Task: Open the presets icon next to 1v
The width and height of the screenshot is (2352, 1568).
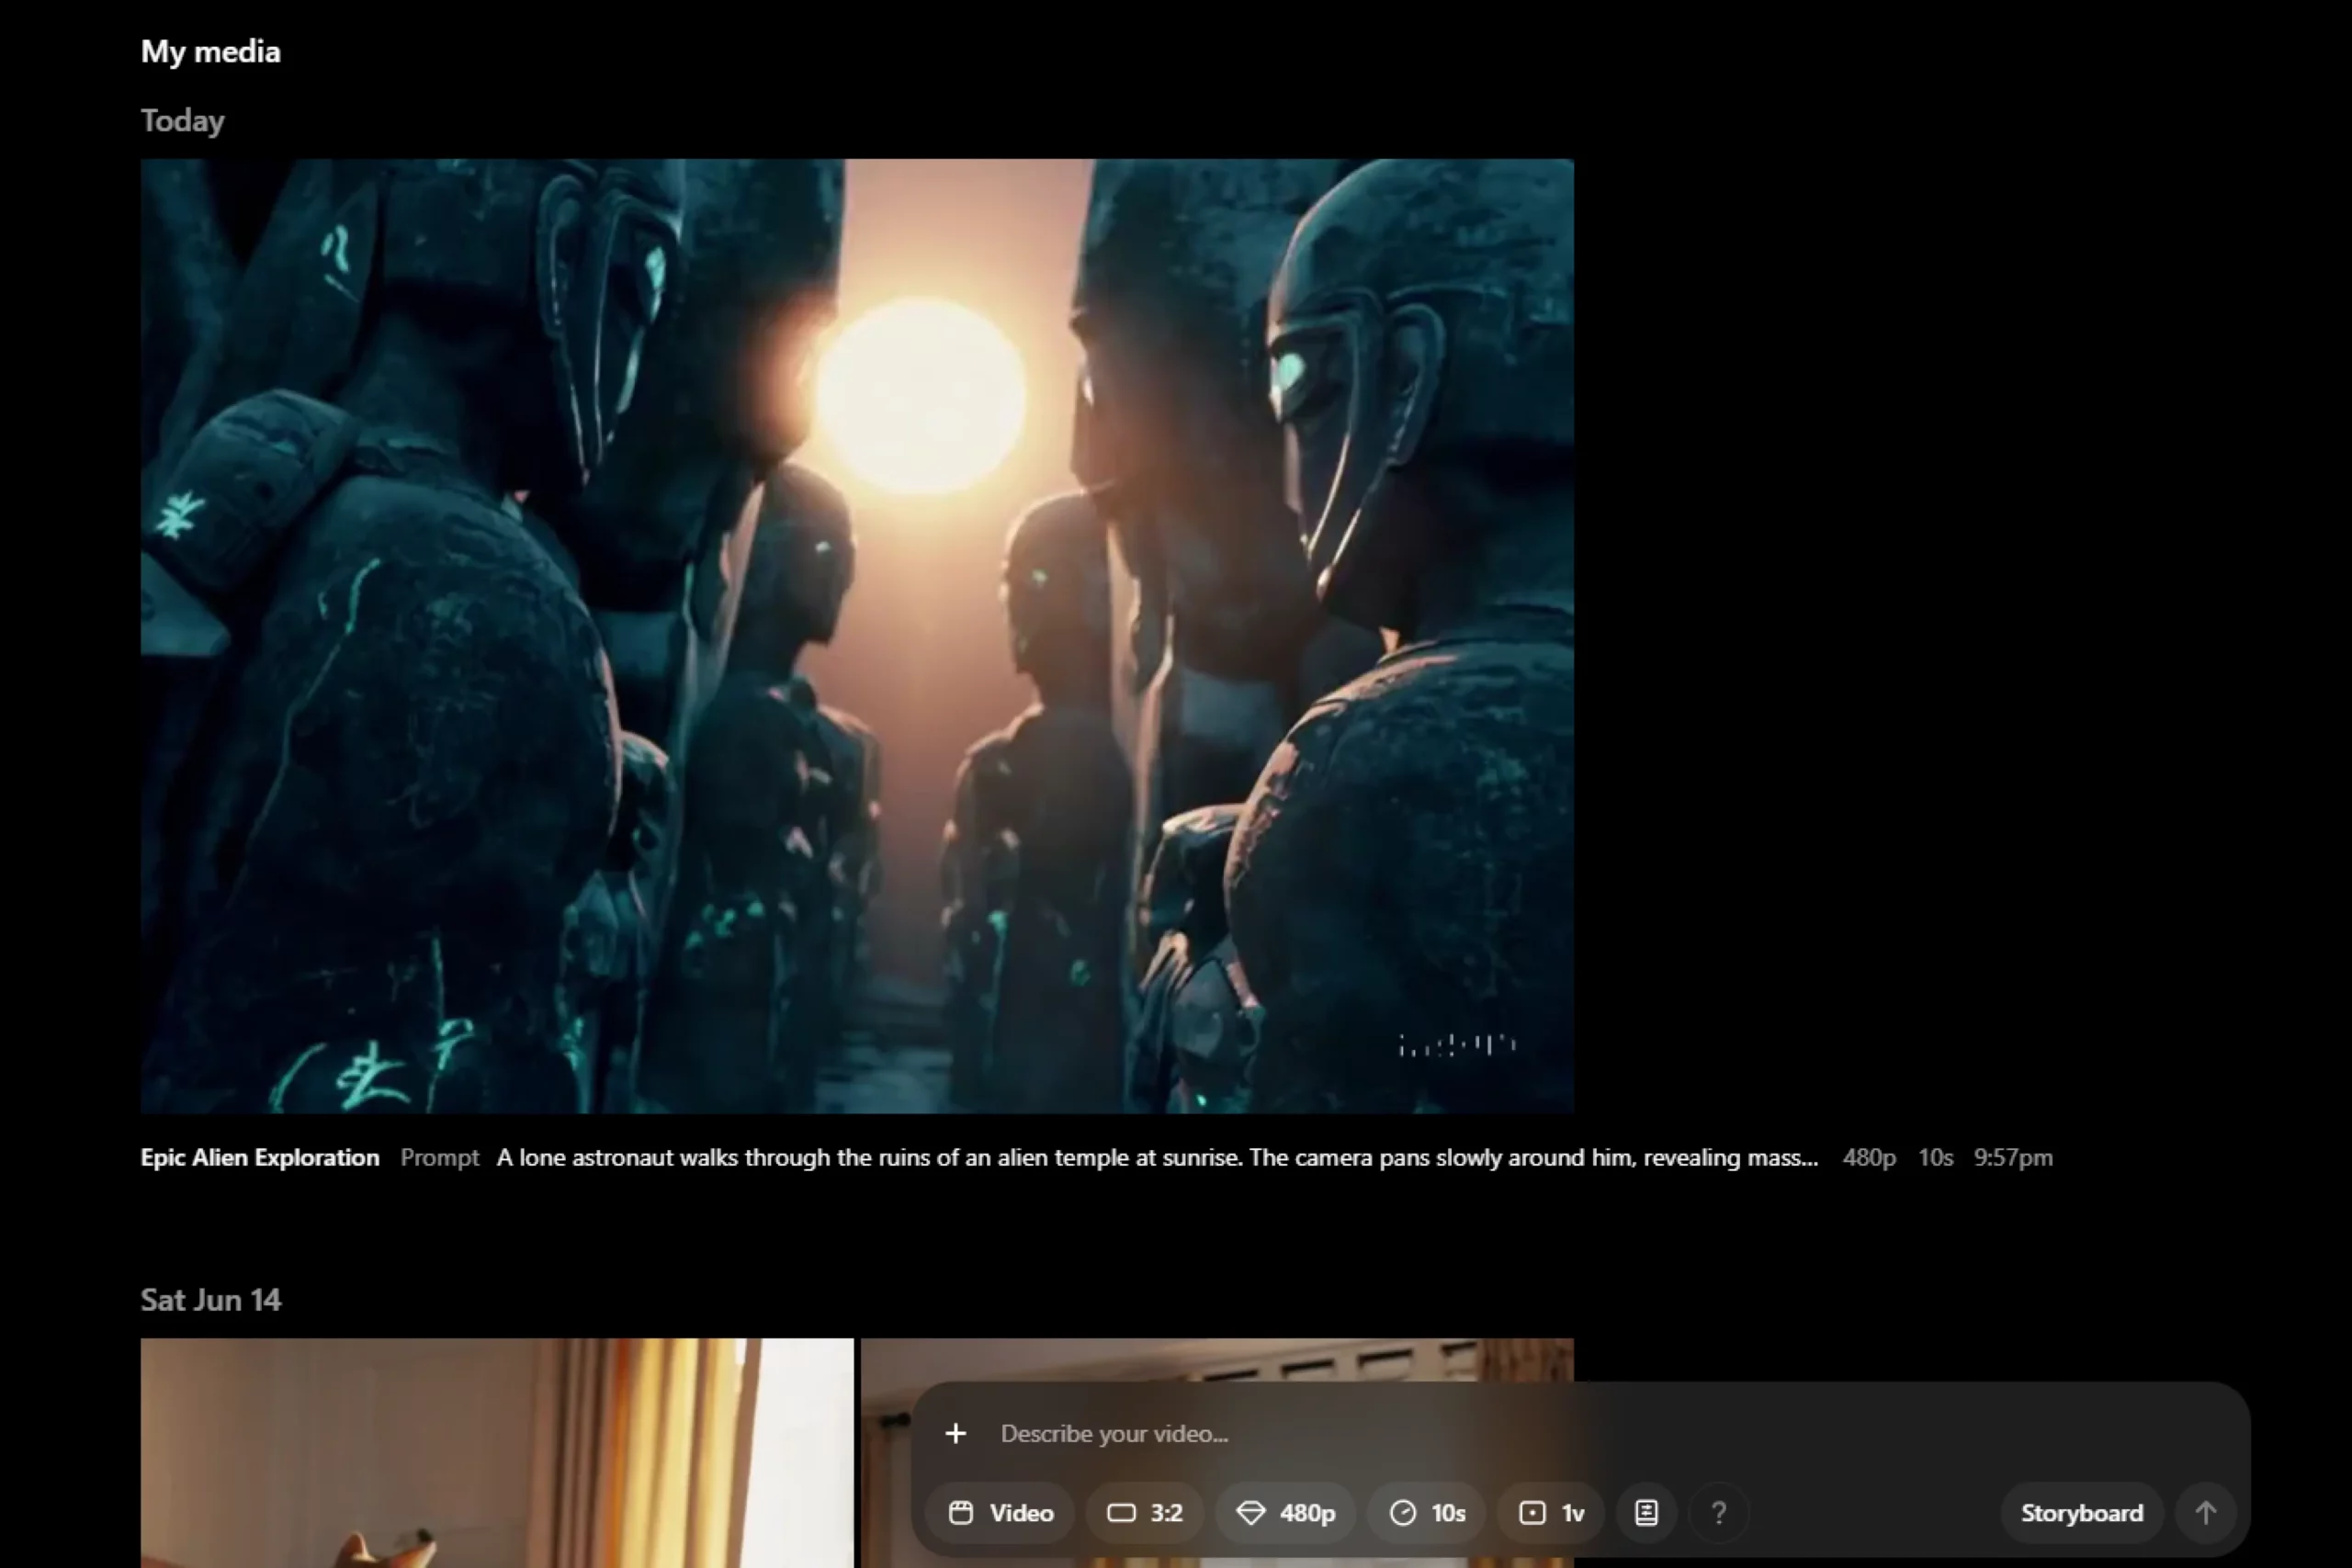Action: pos(1646,1512)
